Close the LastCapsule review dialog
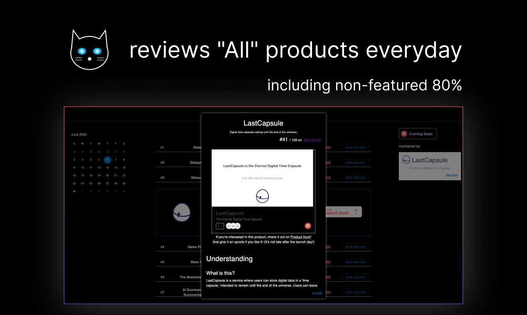This screenshot has width=527, height=315. click(x=317, y=293)
